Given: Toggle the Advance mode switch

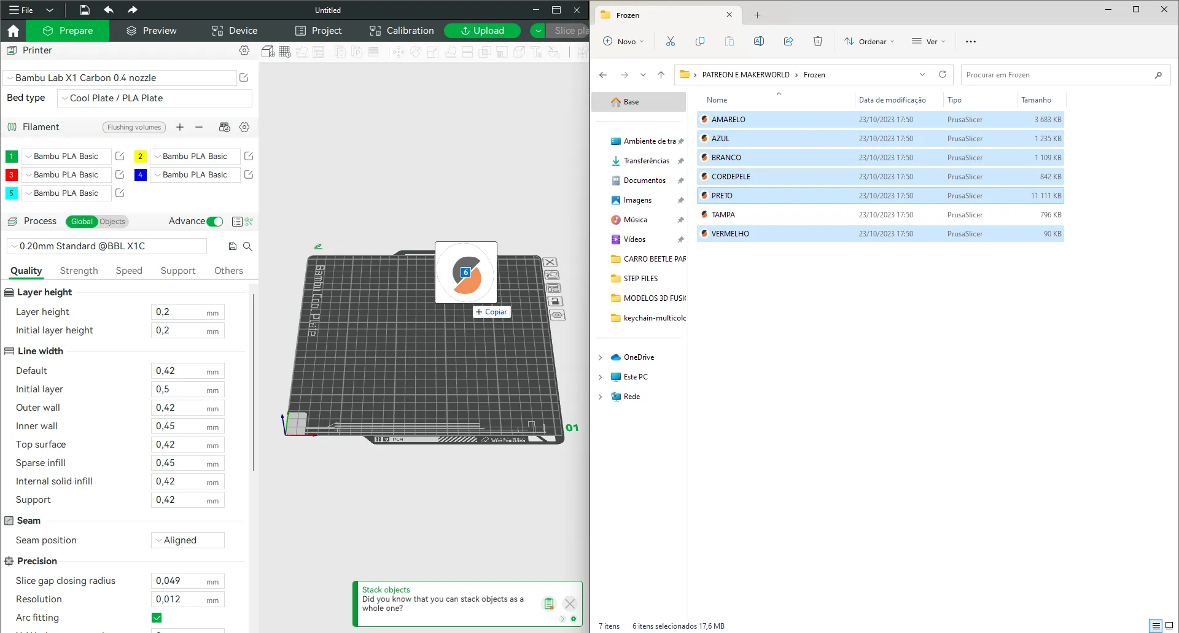Looking at the screenshot, I should tap(215, 222).
